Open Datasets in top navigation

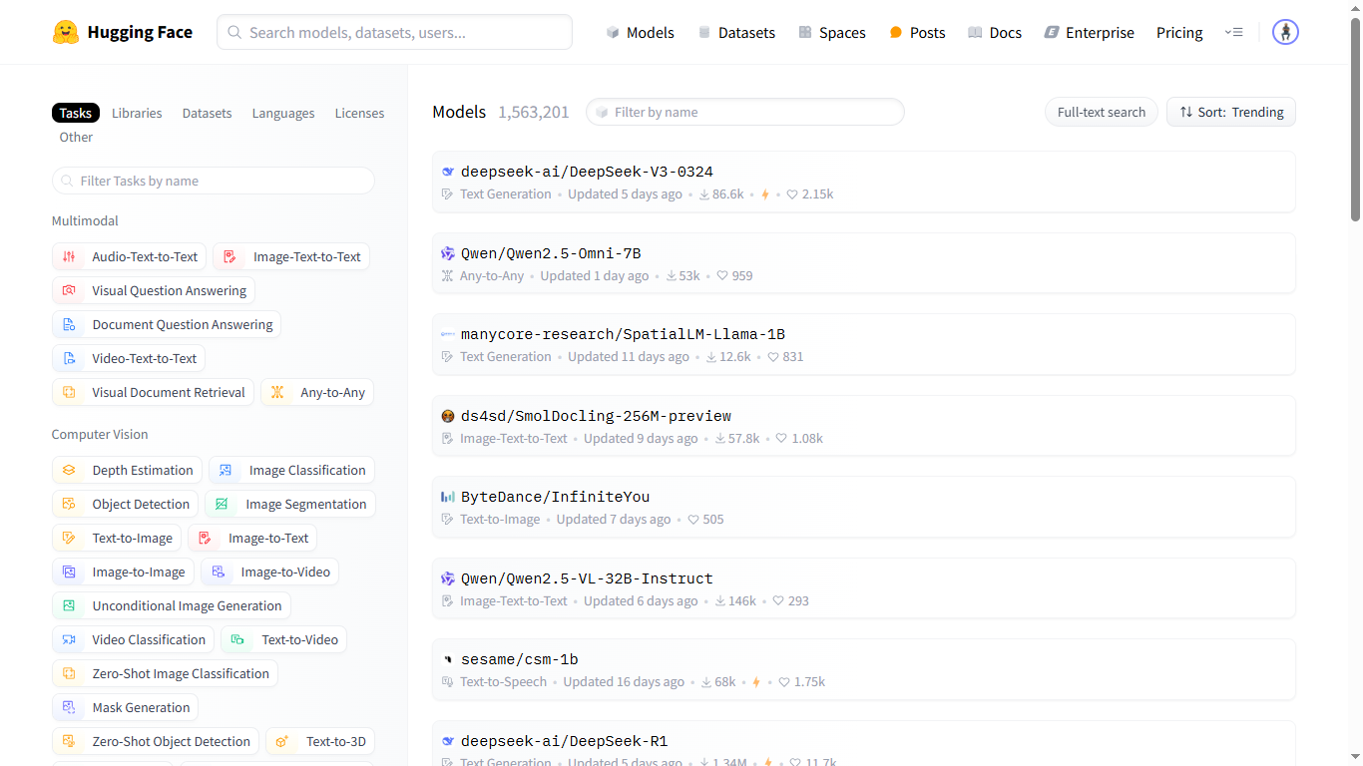pos(736,32)
